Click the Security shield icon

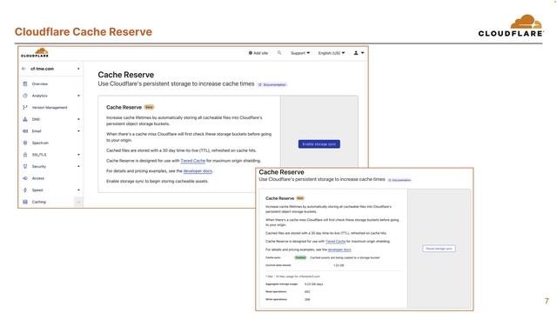25,166
